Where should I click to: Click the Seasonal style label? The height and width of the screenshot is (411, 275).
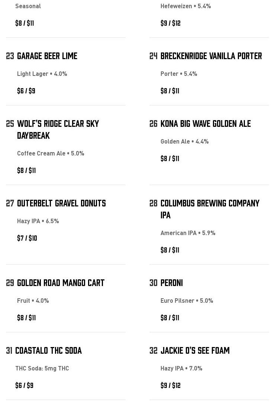point(28,6)
